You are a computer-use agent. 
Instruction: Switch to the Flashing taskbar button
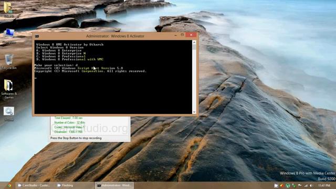[73, 185]
